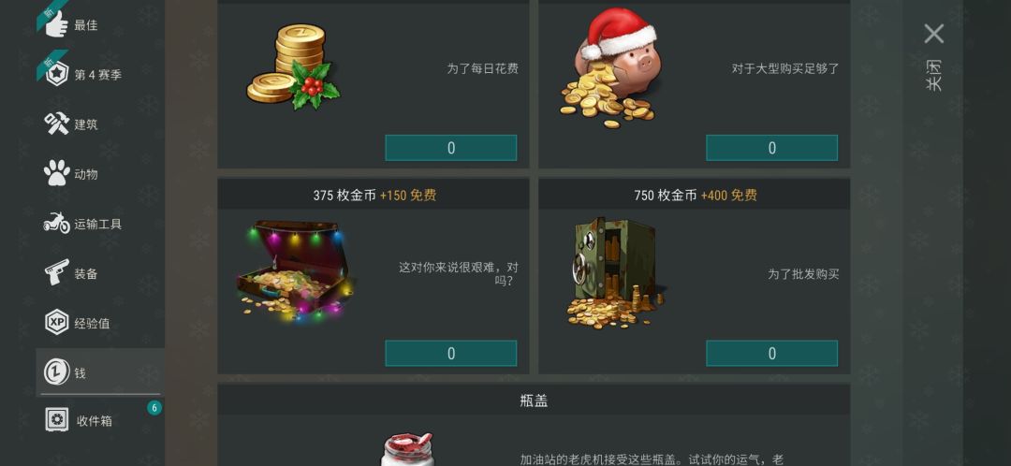1011x466 pixels.
Task: Select the 钱 coin icon tab
Action: coord(57,372)
